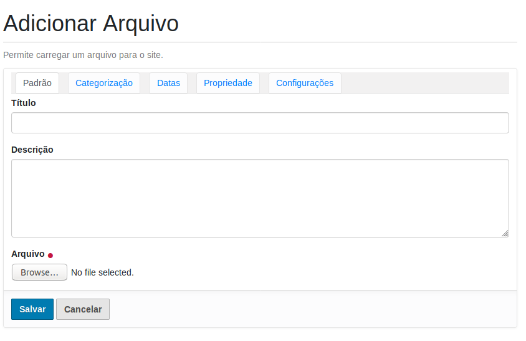
Task: Open the Datas tab
Action: click(x=168, y=83)
